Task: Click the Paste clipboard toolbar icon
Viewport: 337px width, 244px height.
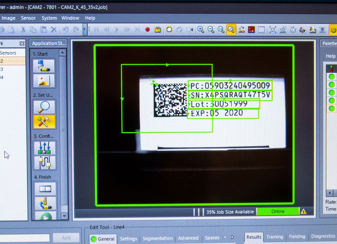Action: [43, 30]
